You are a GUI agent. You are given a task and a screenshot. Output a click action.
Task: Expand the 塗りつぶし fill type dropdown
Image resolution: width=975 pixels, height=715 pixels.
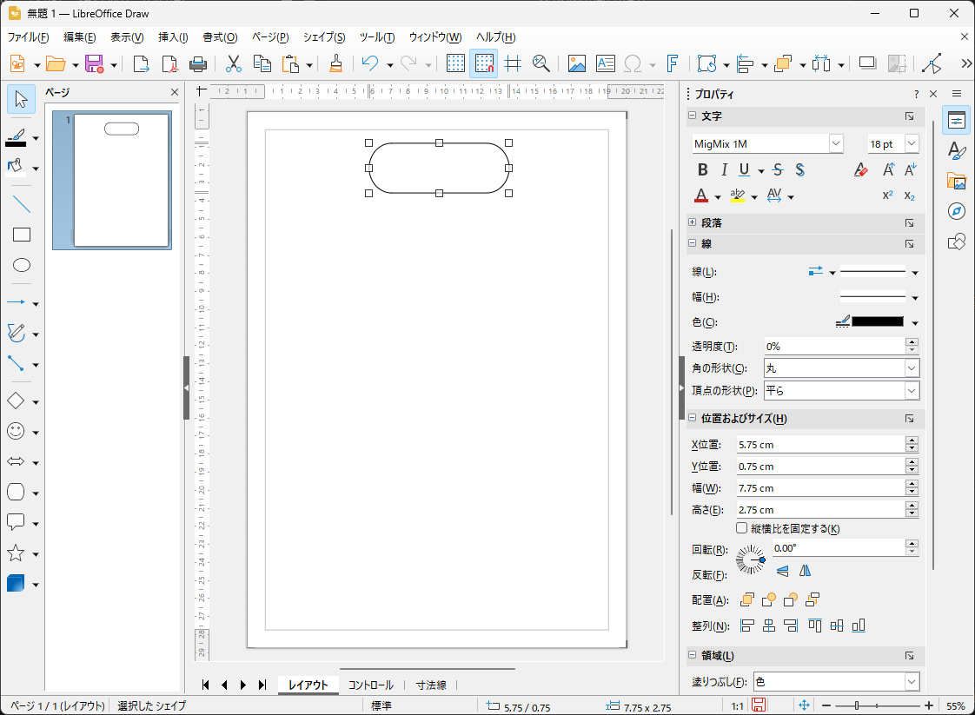(910, 681)
